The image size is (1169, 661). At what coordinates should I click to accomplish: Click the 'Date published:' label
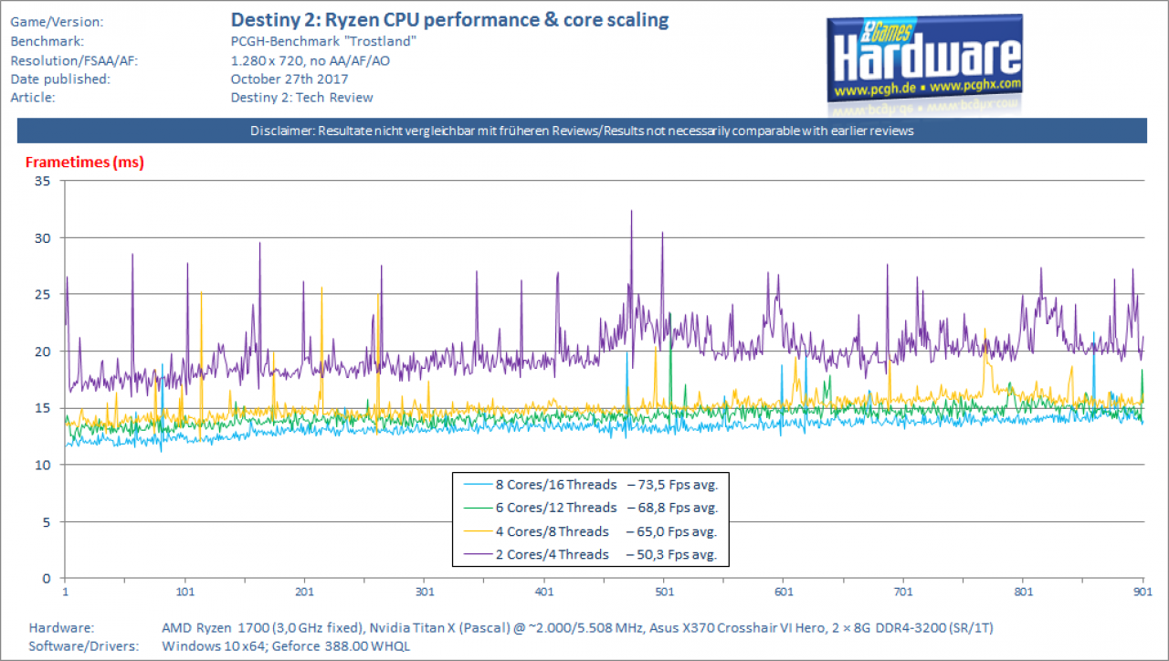[59, 79]
